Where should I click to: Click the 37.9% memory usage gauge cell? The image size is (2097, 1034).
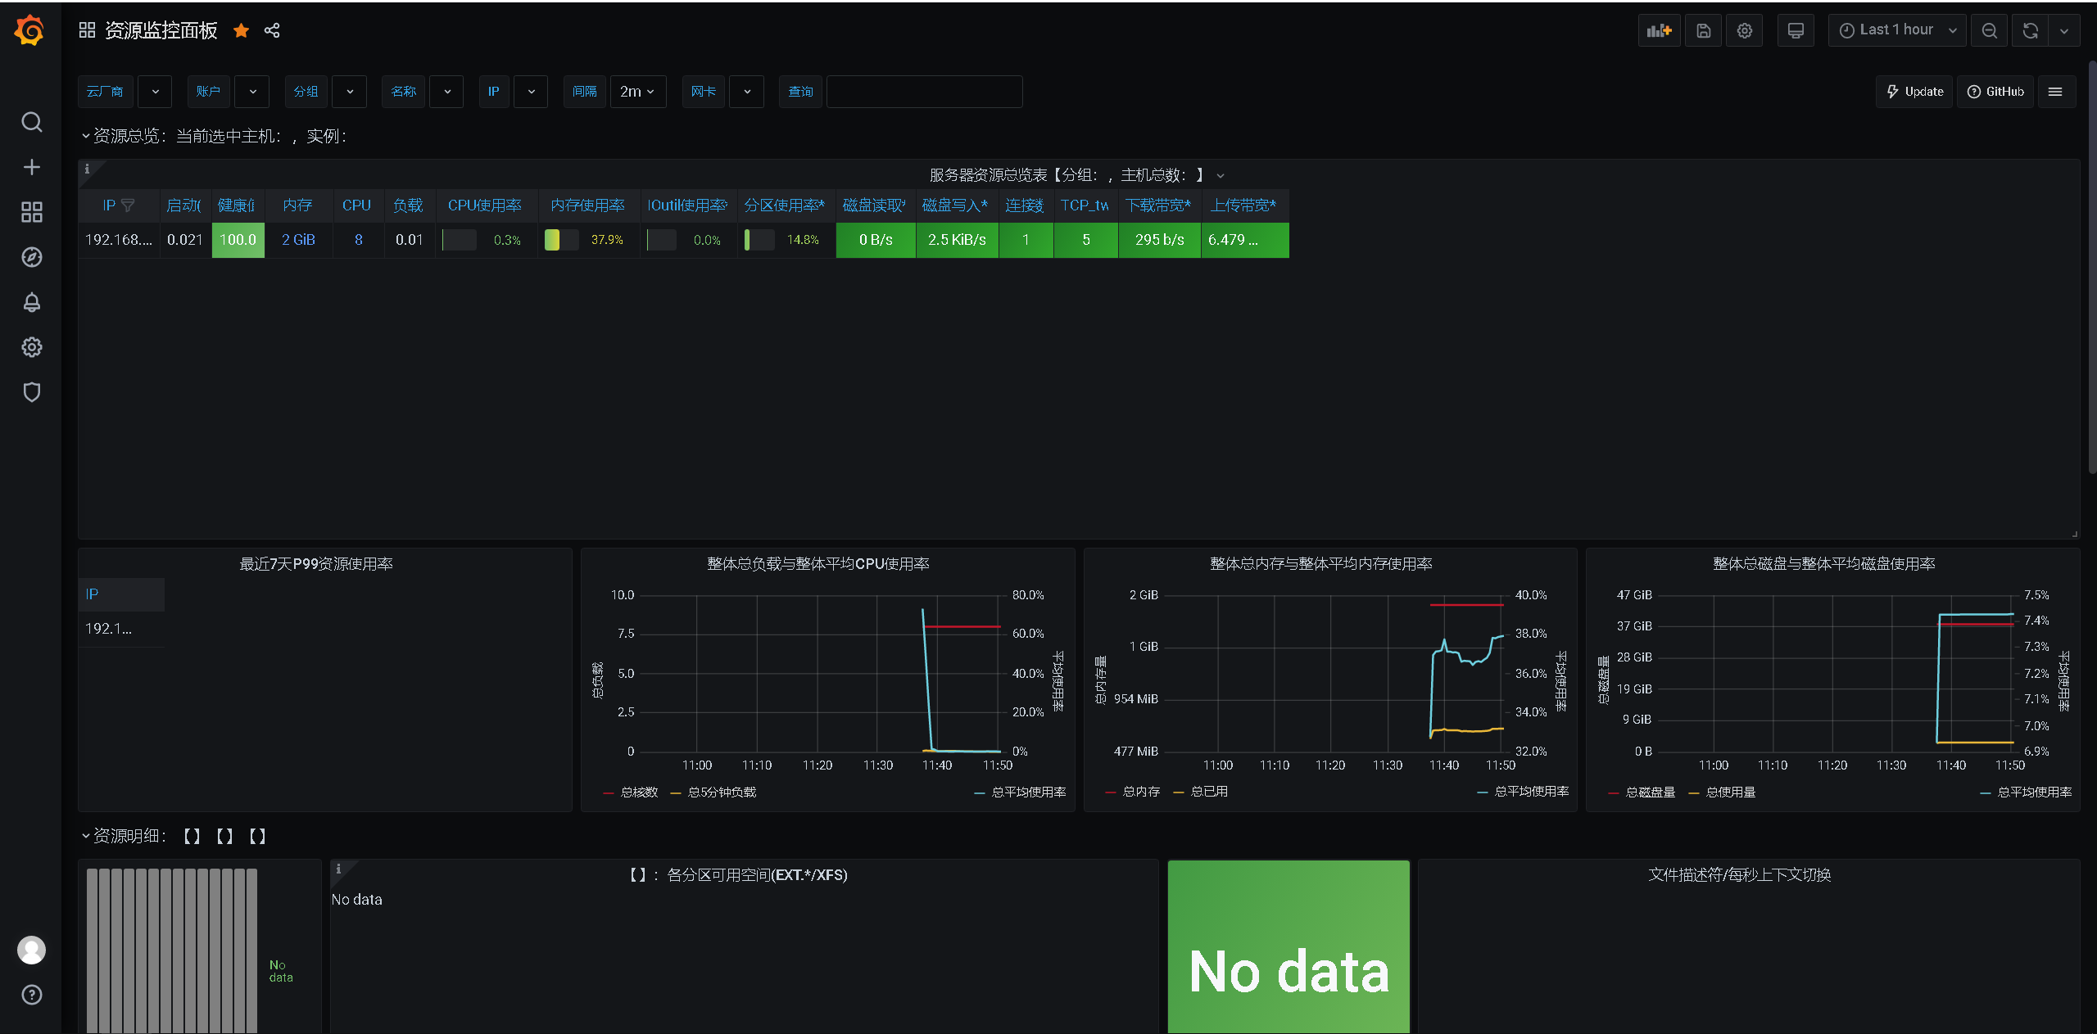(588, 240)
